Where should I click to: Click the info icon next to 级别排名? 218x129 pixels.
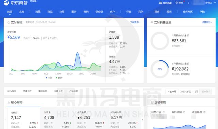[x=204, y=112]
